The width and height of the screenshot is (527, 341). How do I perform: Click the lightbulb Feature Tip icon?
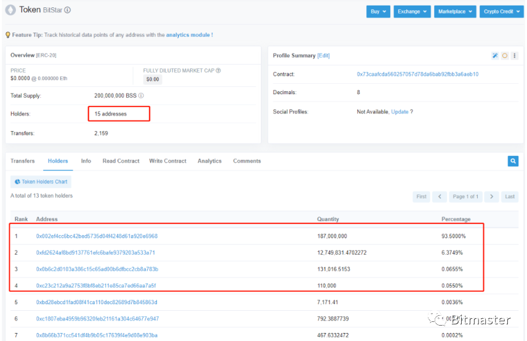[8, 35]
